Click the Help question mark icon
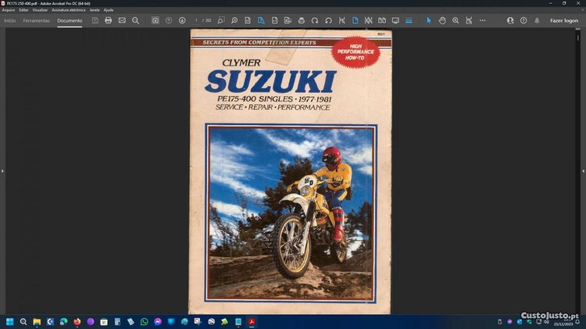 (523, 20)
